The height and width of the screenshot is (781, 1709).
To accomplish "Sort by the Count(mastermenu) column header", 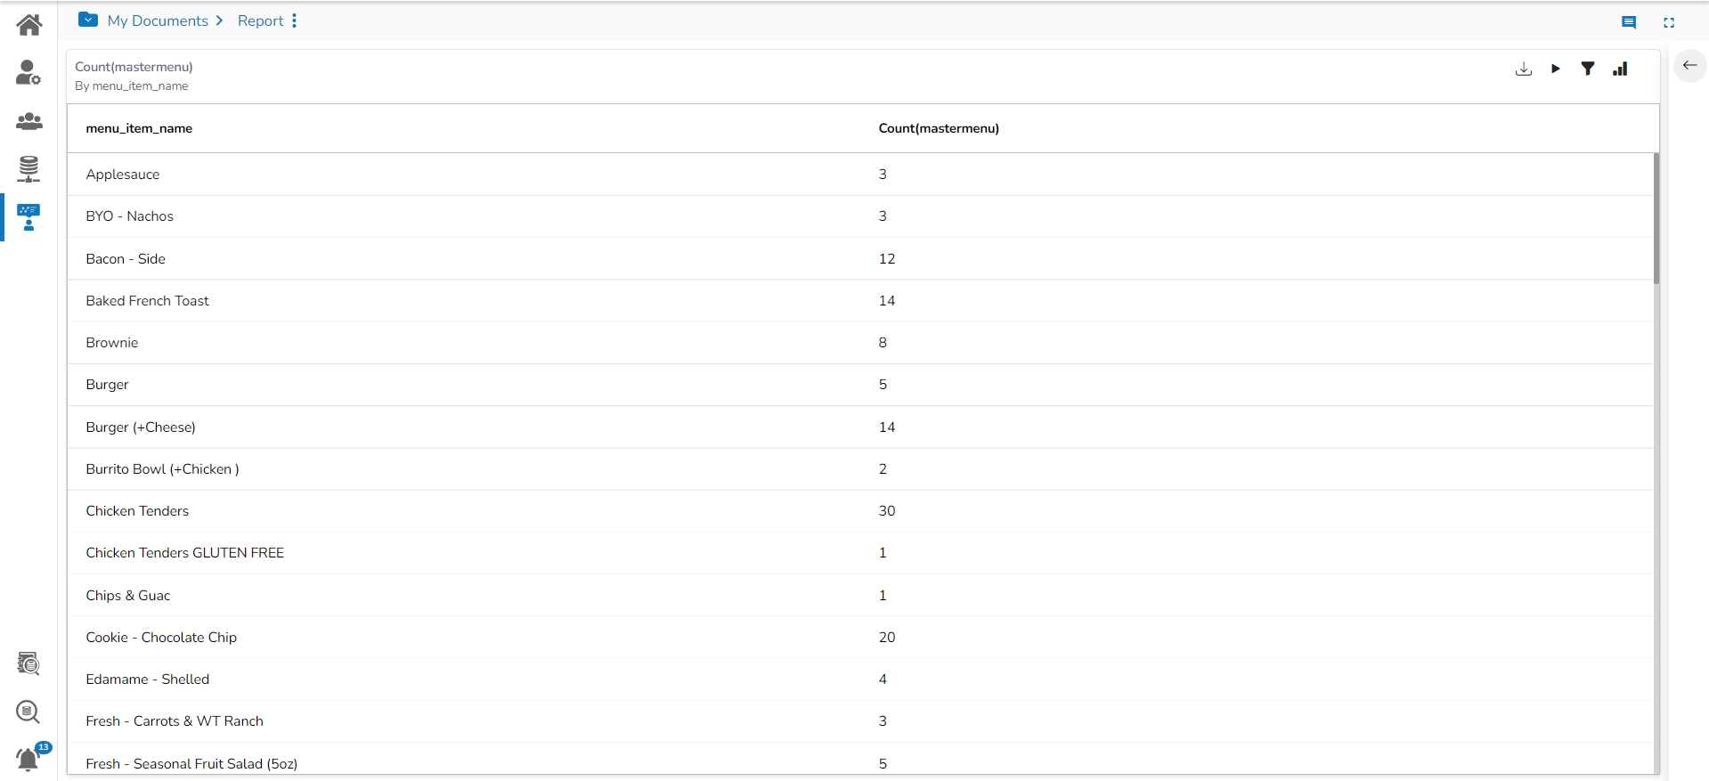I will (x=939, y=128).
